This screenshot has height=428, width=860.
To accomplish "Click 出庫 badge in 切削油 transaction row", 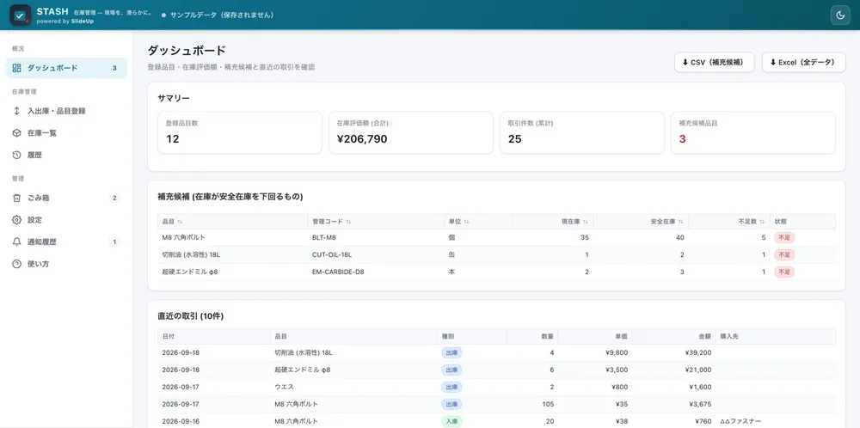I will click(451, 353).
